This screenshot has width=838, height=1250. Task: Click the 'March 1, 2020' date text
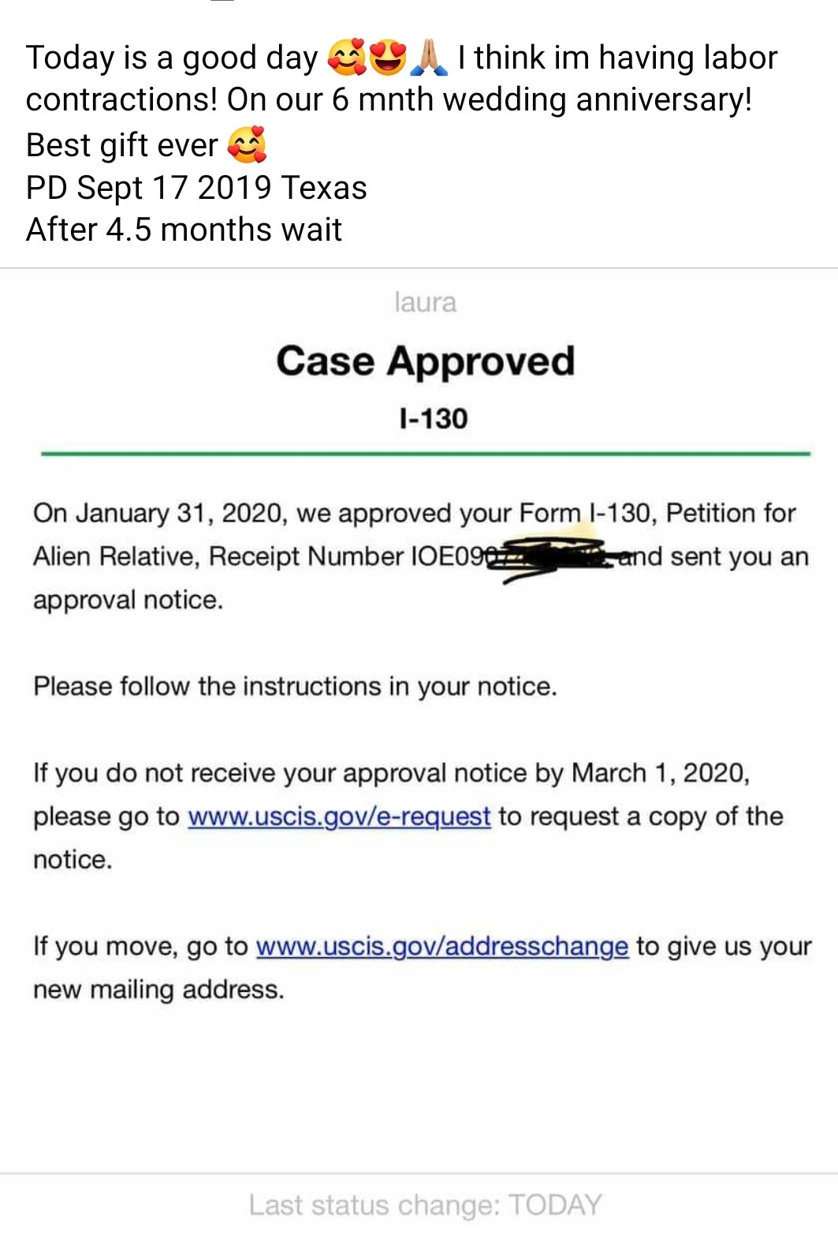[x=660, y=773]
